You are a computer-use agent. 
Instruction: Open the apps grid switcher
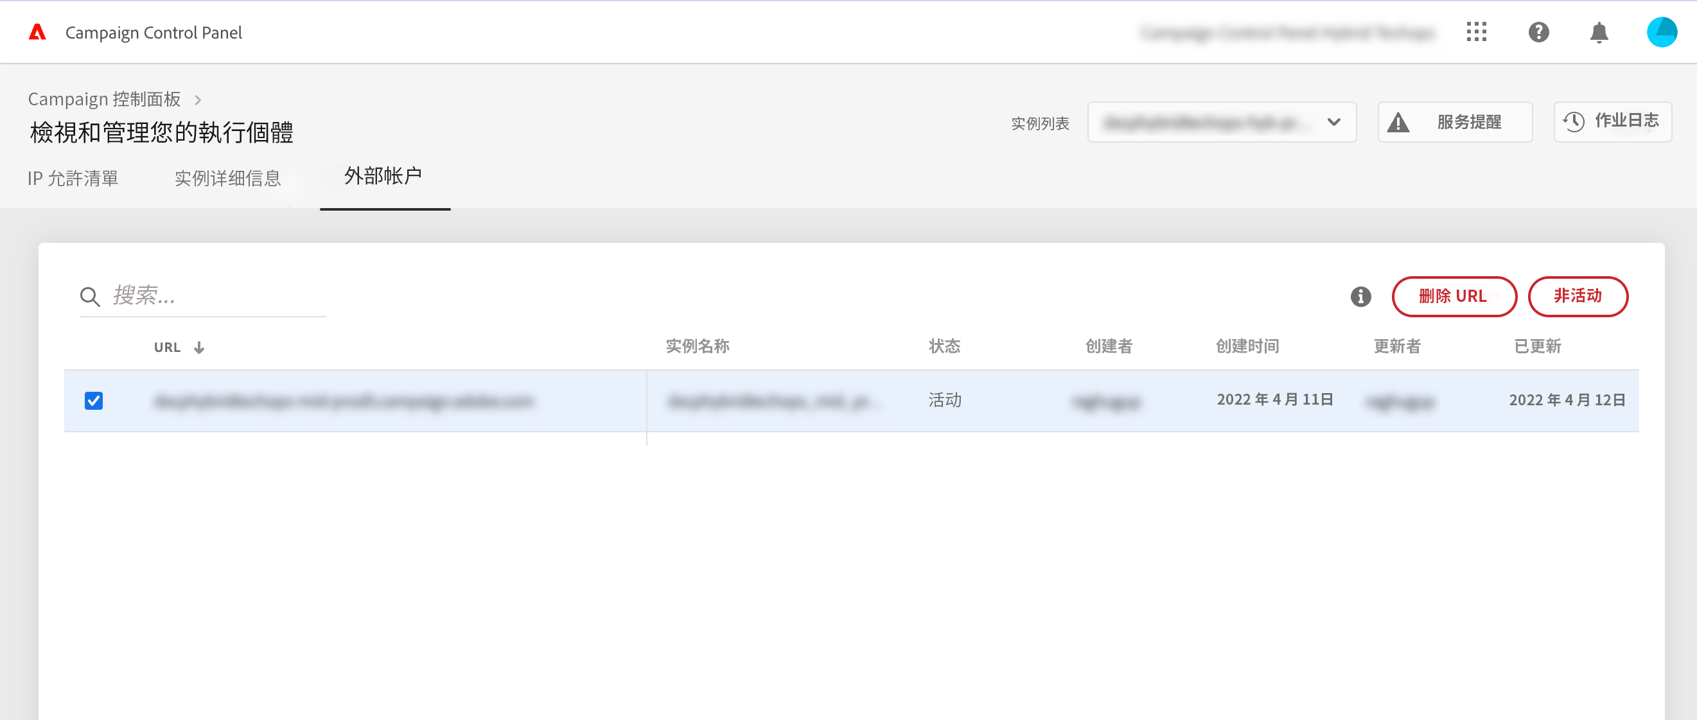pos(1476,32)
